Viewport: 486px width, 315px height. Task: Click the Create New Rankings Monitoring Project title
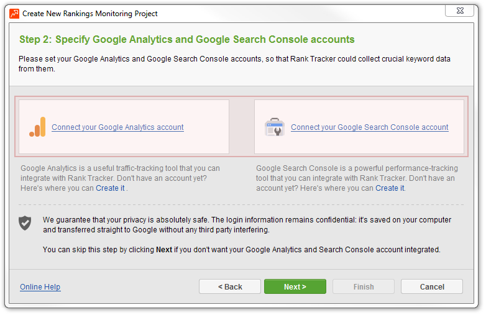[90, 14]
